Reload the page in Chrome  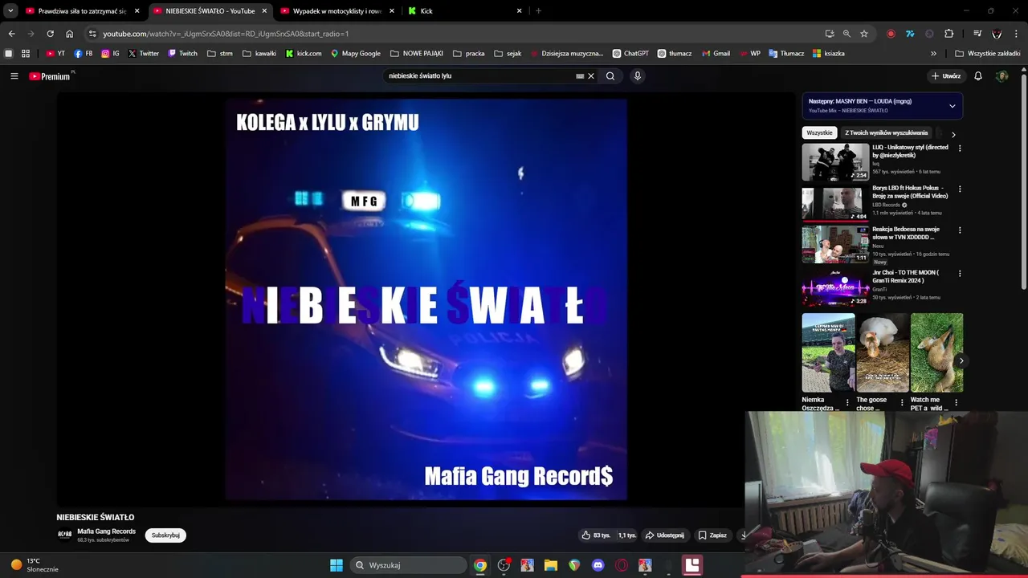(50, 34)
